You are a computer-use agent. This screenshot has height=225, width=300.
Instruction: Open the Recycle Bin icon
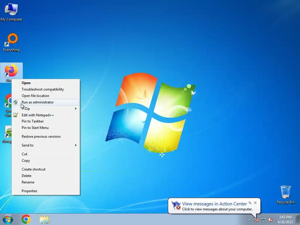click(285, 195)
